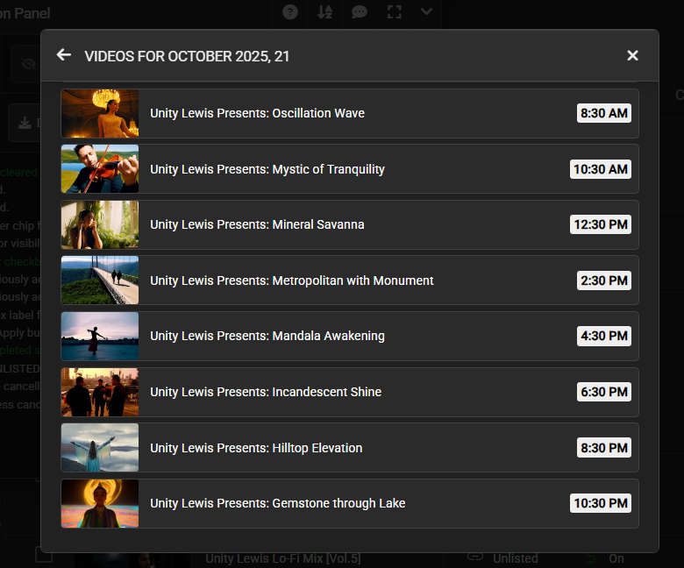Click the Mineral Savanna video title
The image size is (684, 568).
257,224
